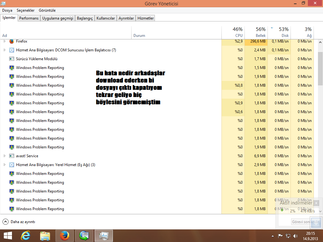Click the 2,4 MB memory cell of DCOM Sunucusu

(x=256, y=50)
